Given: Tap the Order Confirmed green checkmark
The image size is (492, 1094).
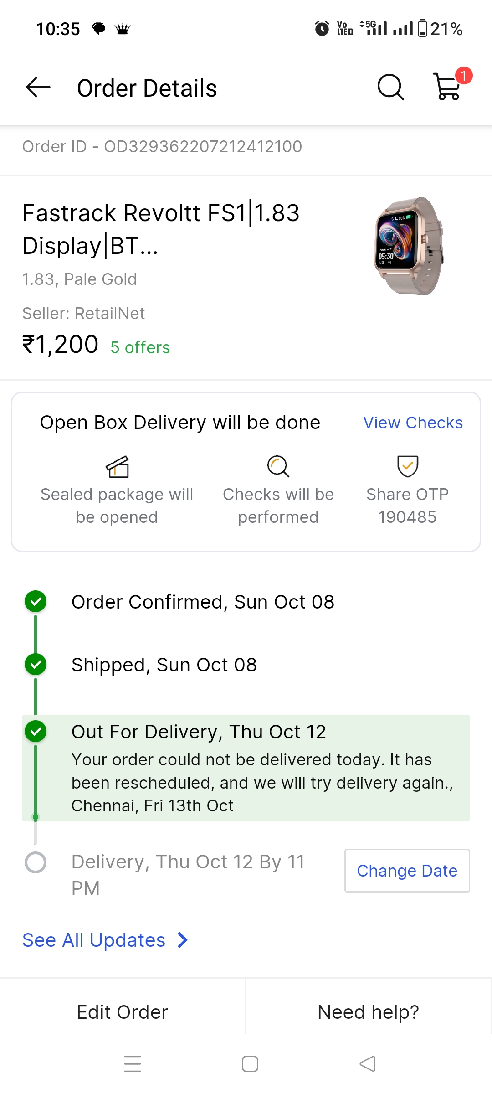Looking at the screenshot, I should pyautogui.click(x=36, y=602).
